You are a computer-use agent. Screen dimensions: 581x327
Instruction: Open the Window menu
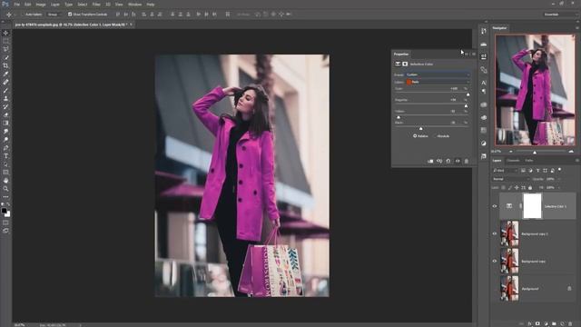coord(134,5)
